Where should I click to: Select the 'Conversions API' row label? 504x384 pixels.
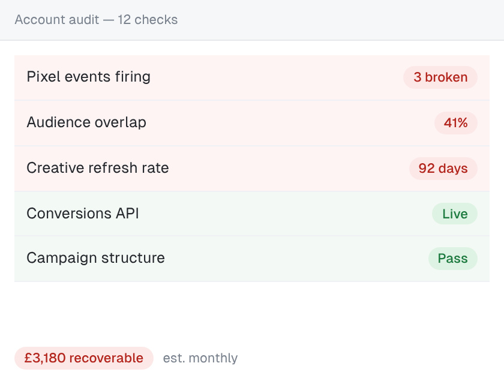tap(83, 214)
